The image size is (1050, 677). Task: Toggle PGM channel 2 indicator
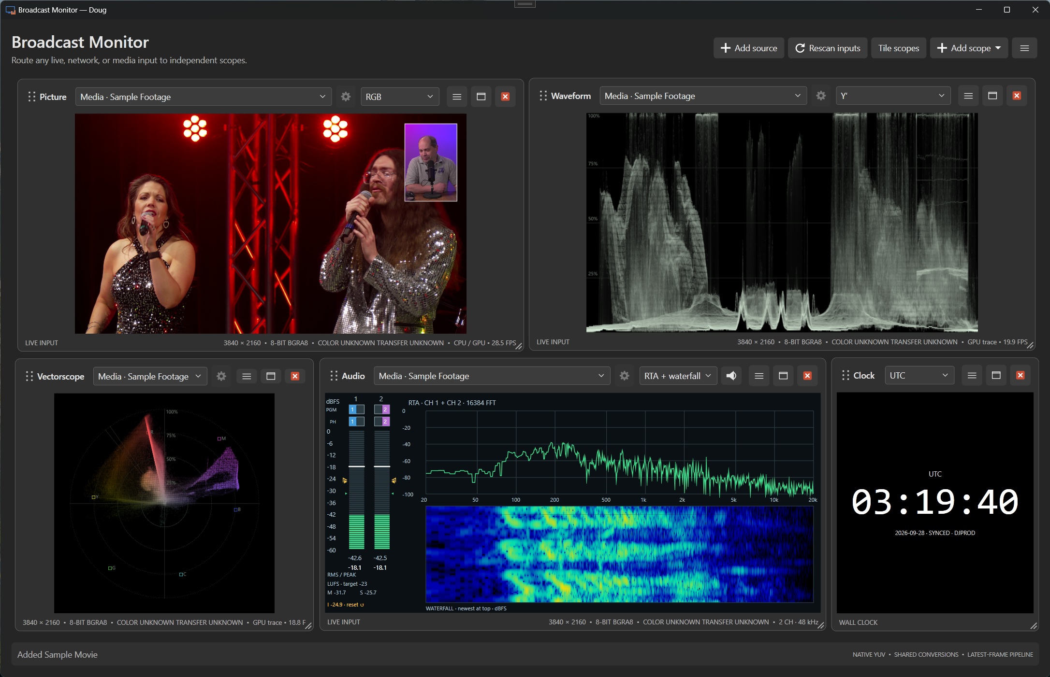pyautogui.click(x=382, y=409)
